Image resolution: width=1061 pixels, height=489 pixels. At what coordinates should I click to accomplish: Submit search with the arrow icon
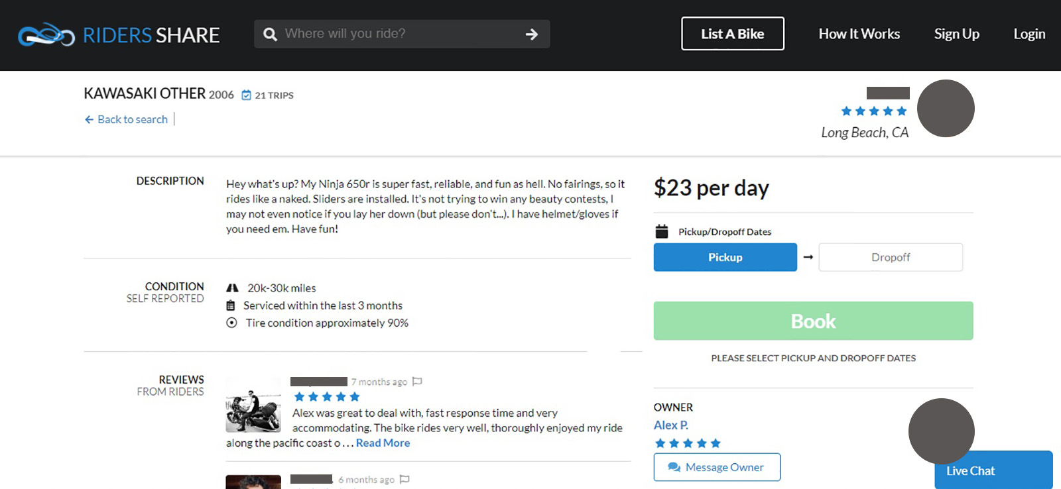tap(531, 34)
